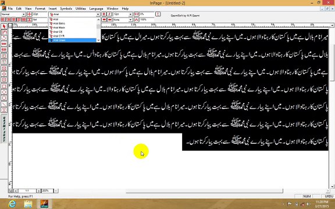Choose Arial Baltic from font list
The width and height of the screenshot is (335, 209).
coord(73,23)
